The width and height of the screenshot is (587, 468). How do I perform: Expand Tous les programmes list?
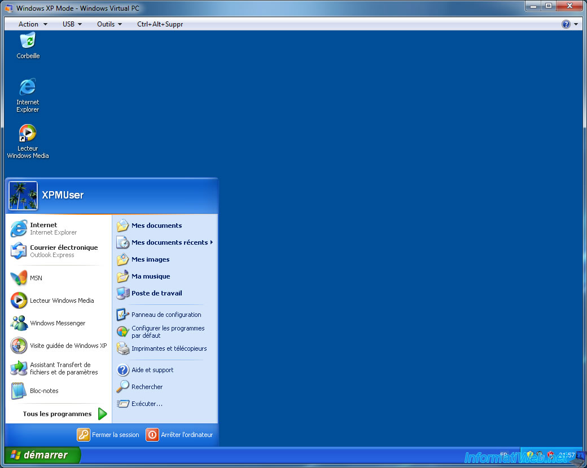click(64, 414)
